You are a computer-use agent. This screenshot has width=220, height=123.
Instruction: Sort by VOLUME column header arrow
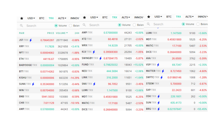coord(67,33)
